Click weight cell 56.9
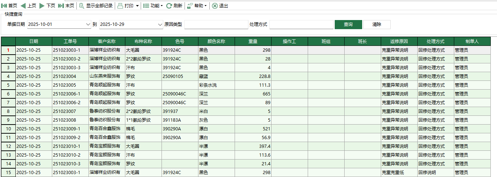497x177 pixels. point(253,137)
